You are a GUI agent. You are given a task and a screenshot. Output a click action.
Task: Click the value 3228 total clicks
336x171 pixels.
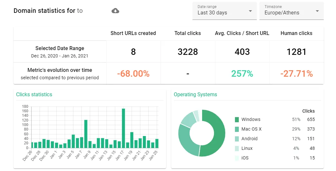[188, 52]
